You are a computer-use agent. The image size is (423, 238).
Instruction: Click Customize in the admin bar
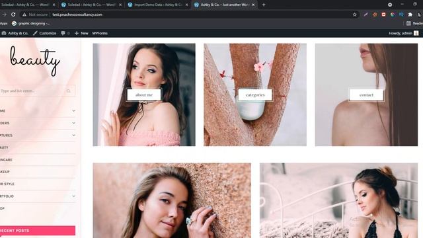click(45, 33)
